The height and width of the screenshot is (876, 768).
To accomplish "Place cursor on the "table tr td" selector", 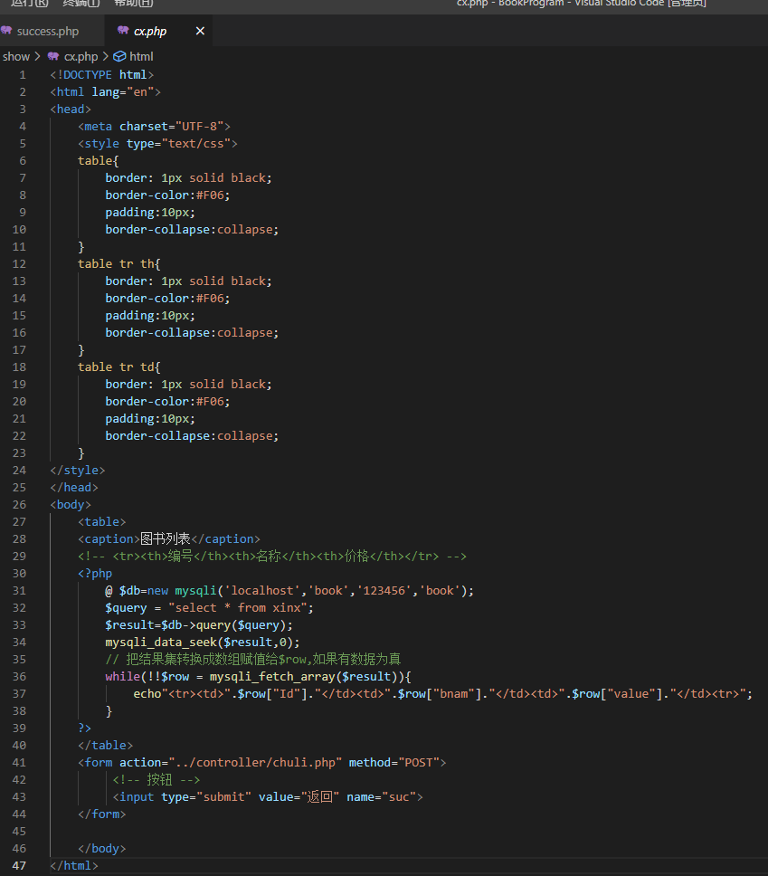I will coord(116,367).
